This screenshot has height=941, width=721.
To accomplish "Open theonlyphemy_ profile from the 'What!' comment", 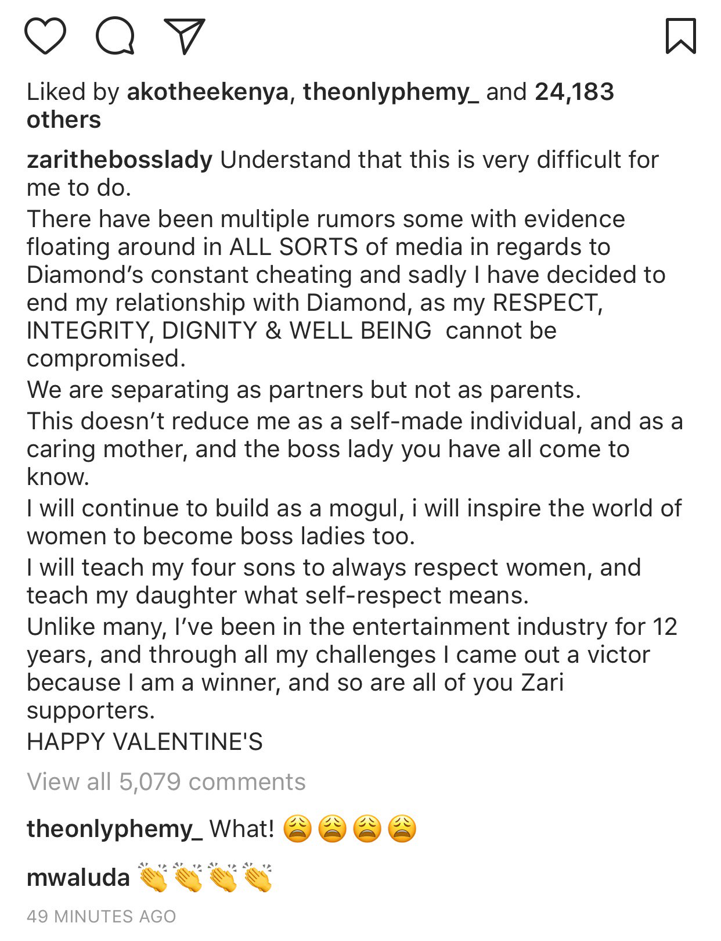I will pyautogui.click(x=115, y=829).
